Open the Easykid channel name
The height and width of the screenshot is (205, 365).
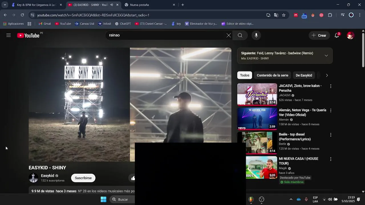[47, 176]
